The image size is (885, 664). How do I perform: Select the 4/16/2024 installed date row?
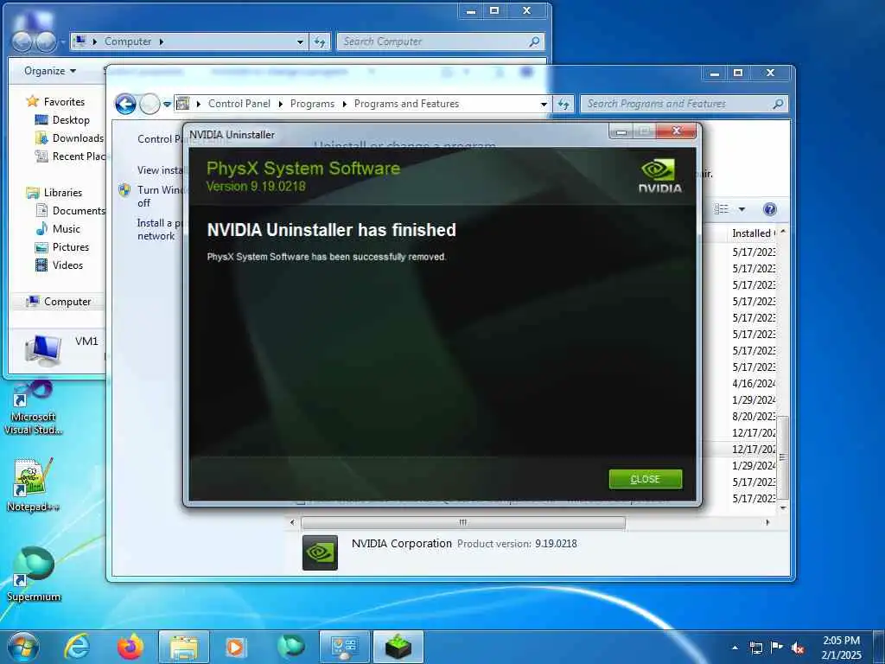click(x=754, y=383)
